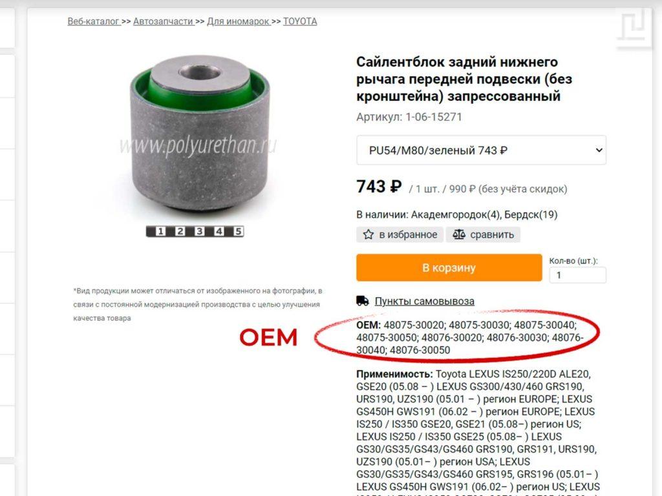Show product photo number 2
This screenshot has height=496, width=662.
[x=180, y=231]
